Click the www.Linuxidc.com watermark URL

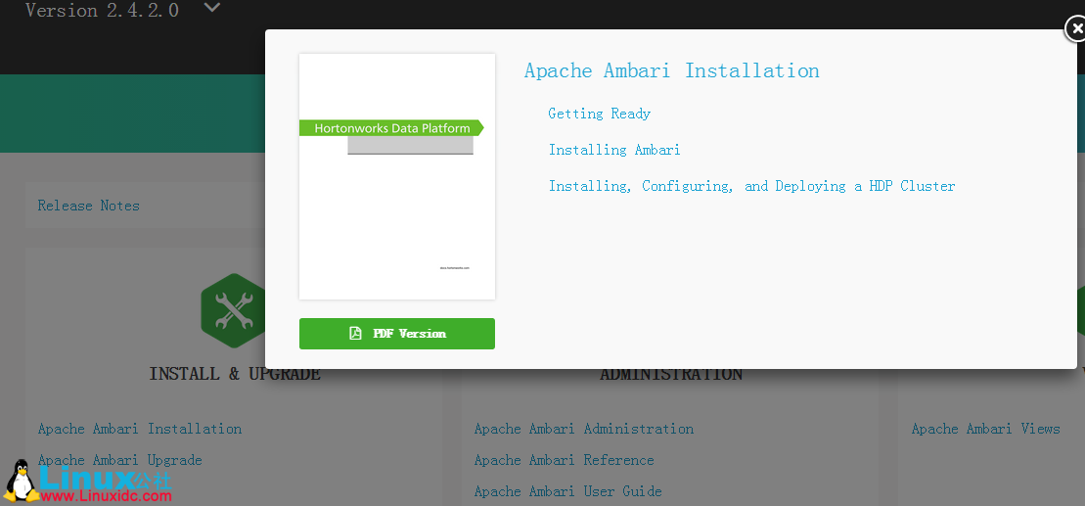click(108, 496)
